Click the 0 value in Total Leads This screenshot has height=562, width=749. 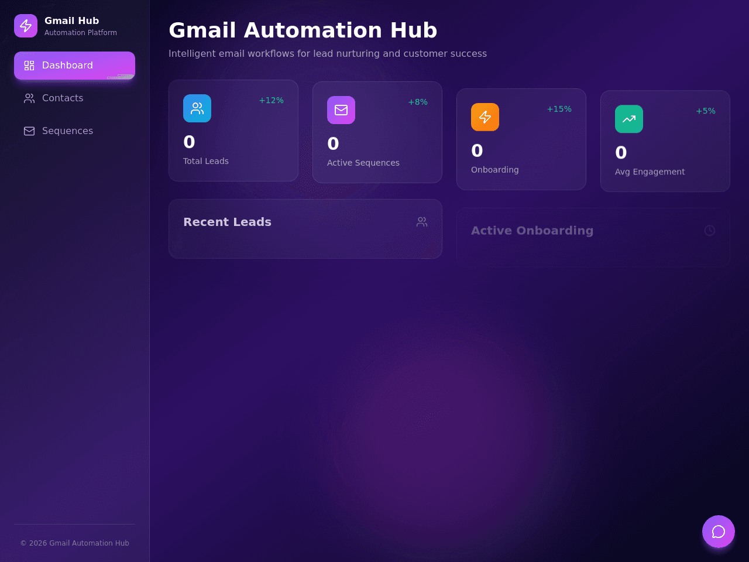coord(189,142)
